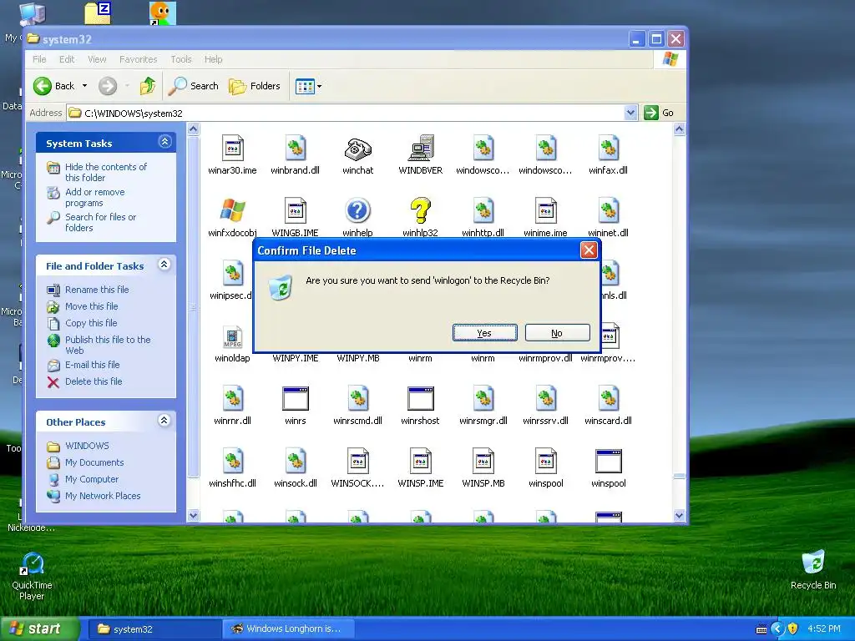
Task: Select the winfxdocobj Windows flag icon
Action: pos(233,210)
